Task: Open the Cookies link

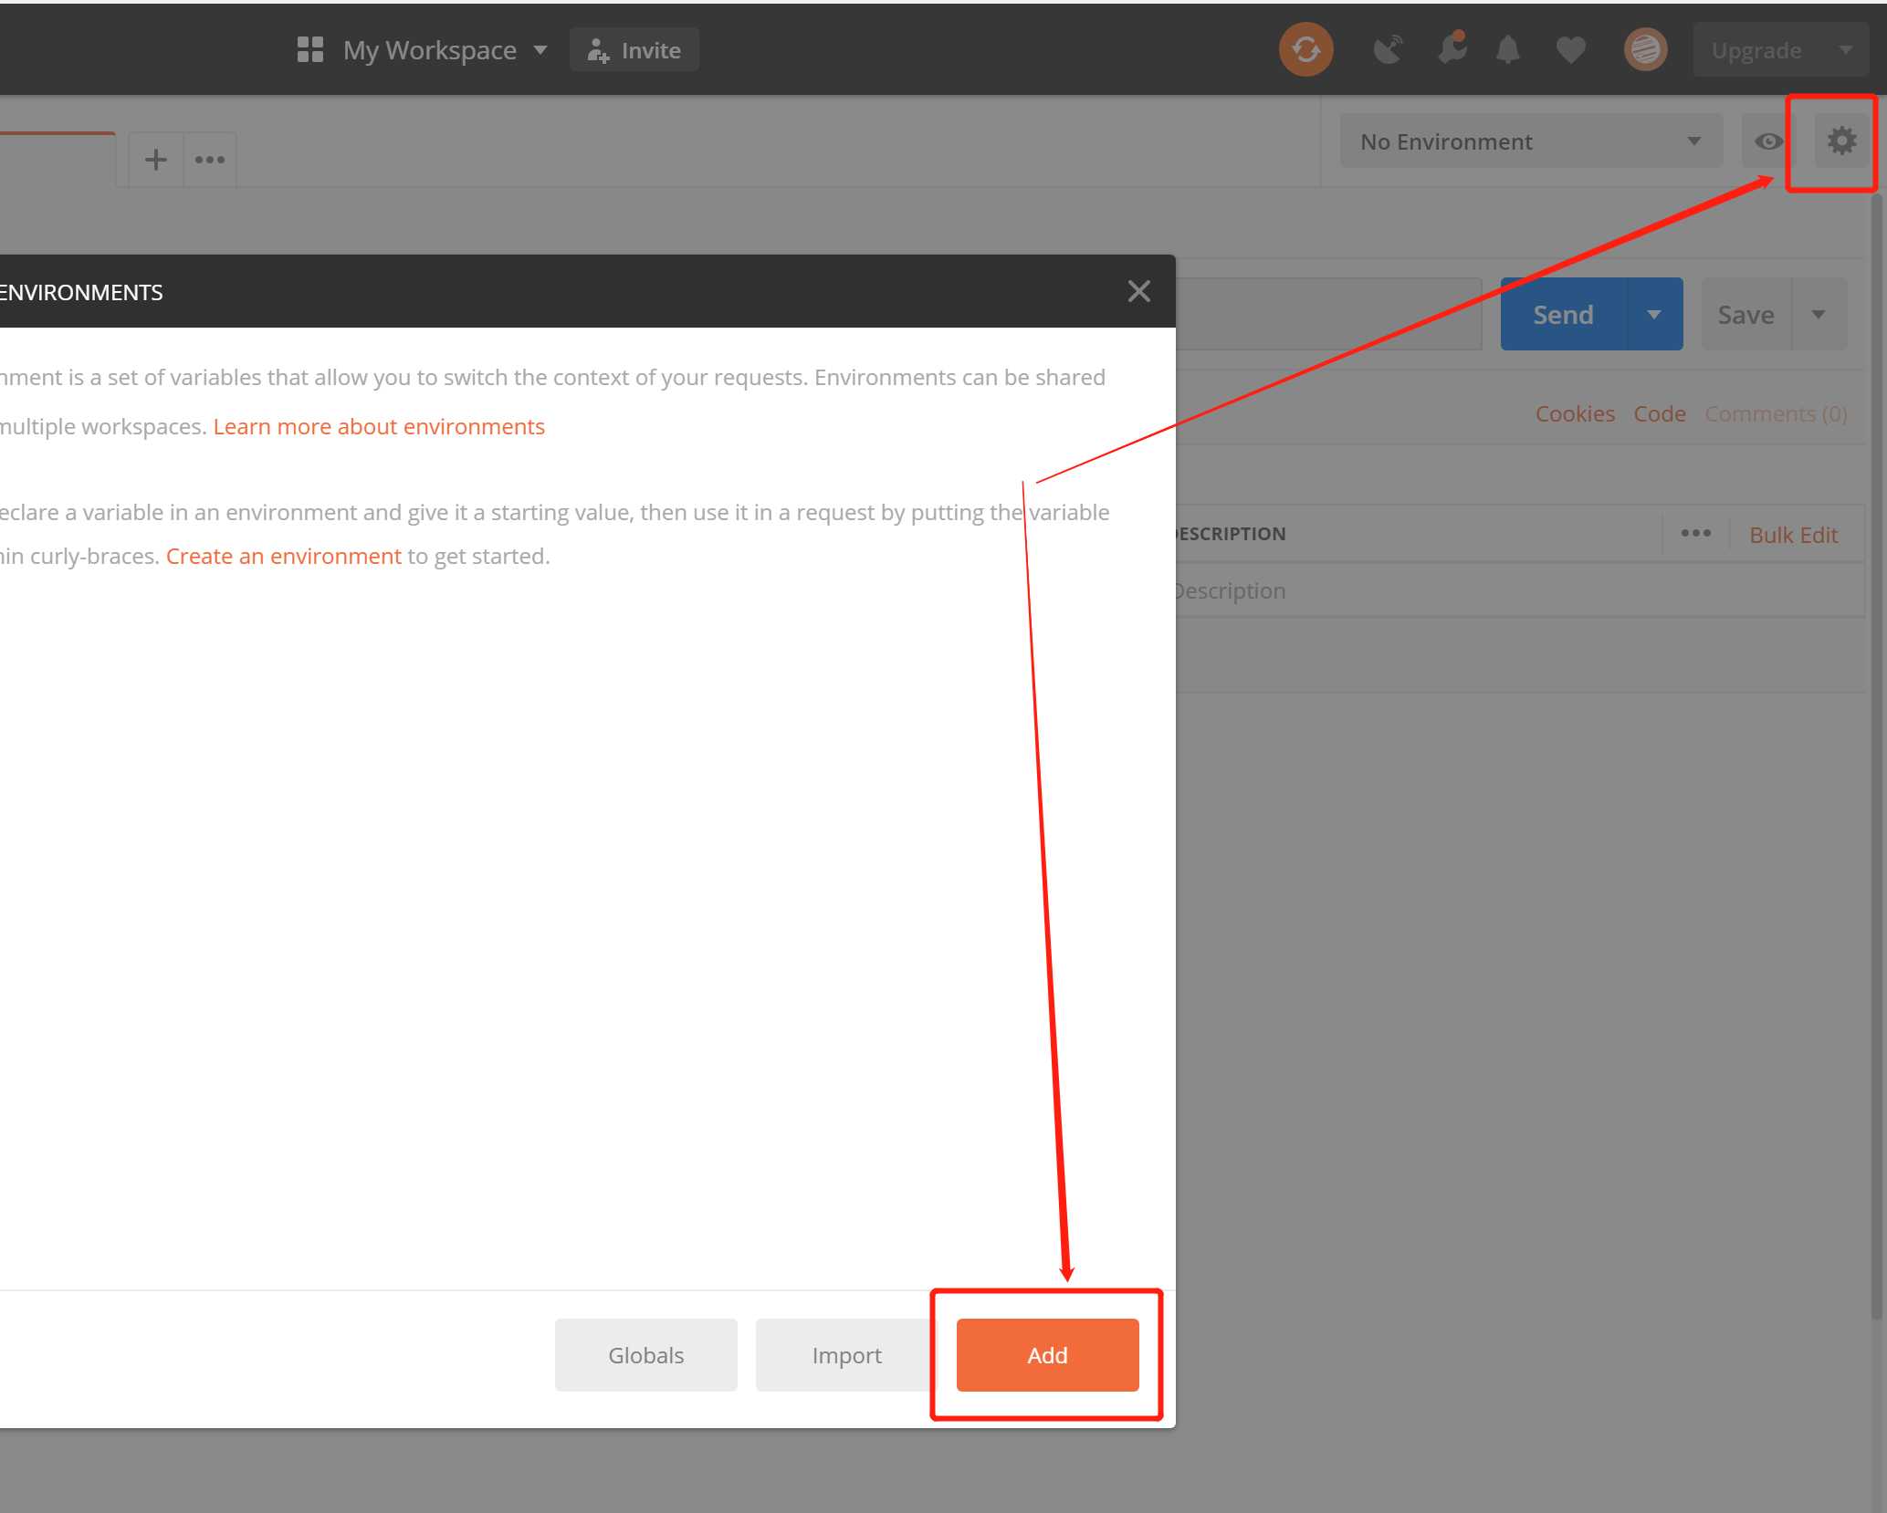Action: 1575,413
